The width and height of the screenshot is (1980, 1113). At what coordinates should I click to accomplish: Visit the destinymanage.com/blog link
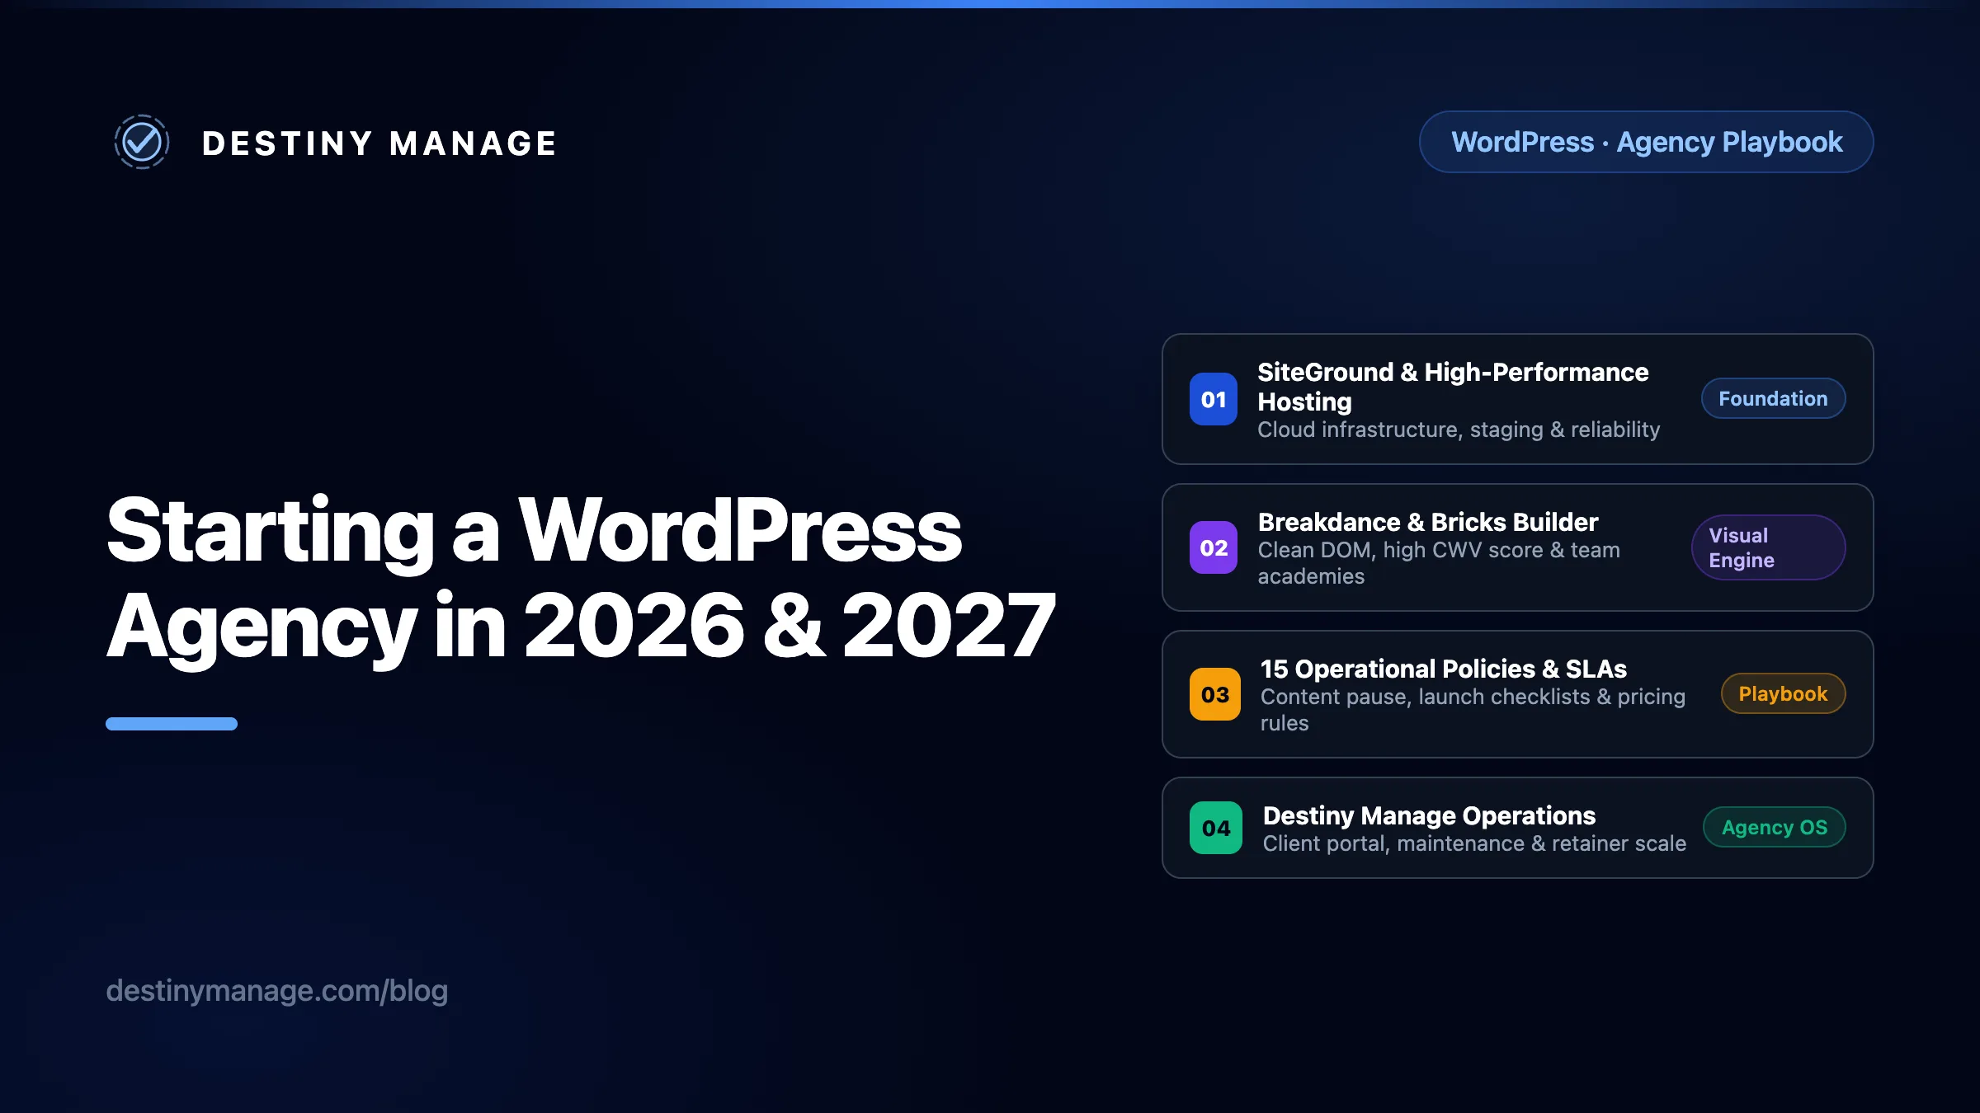point(276,990)
